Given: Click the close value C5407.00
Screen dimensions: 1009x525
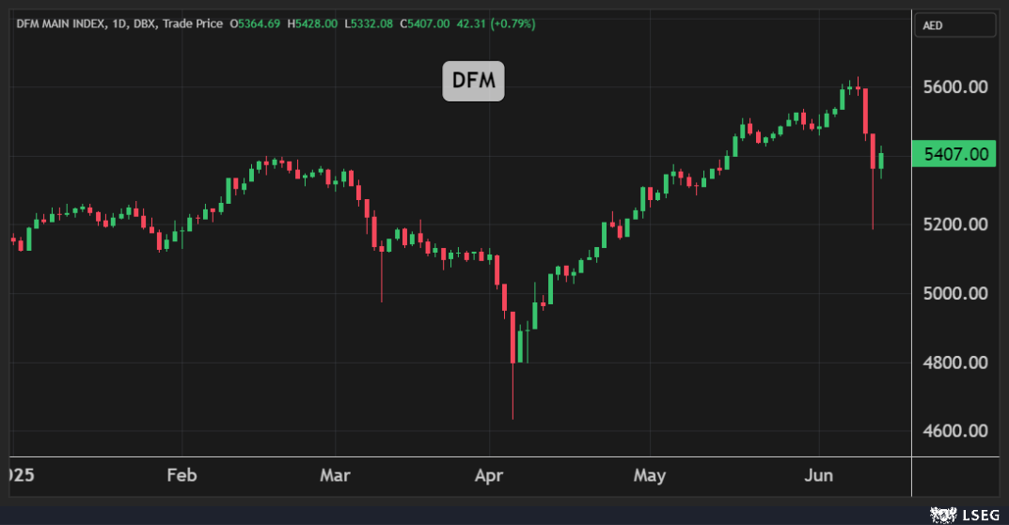Looking at the screenshot, I should click(x=425, y=23).
